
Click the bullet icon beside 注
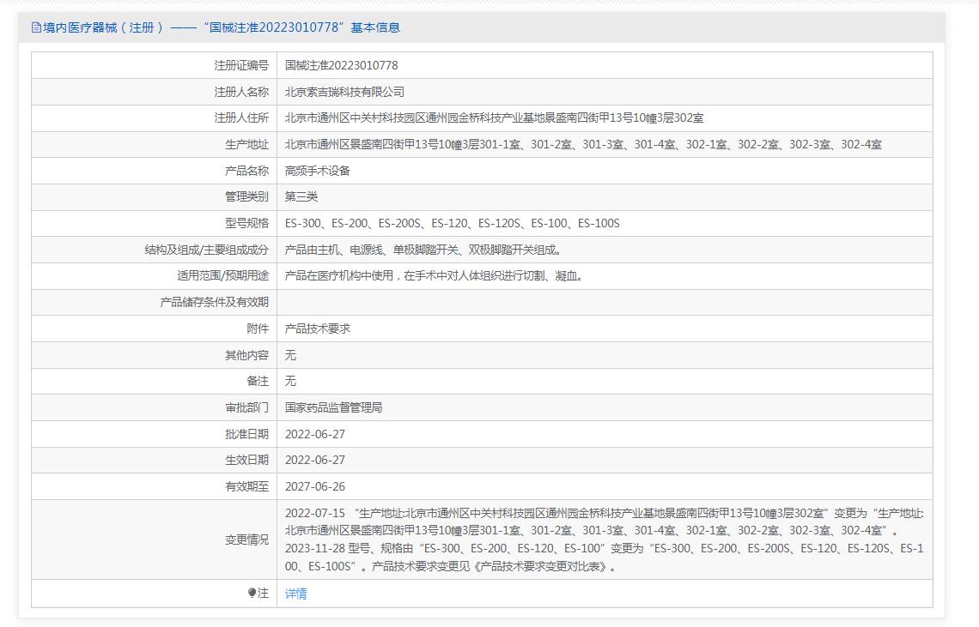coord(252,593)
